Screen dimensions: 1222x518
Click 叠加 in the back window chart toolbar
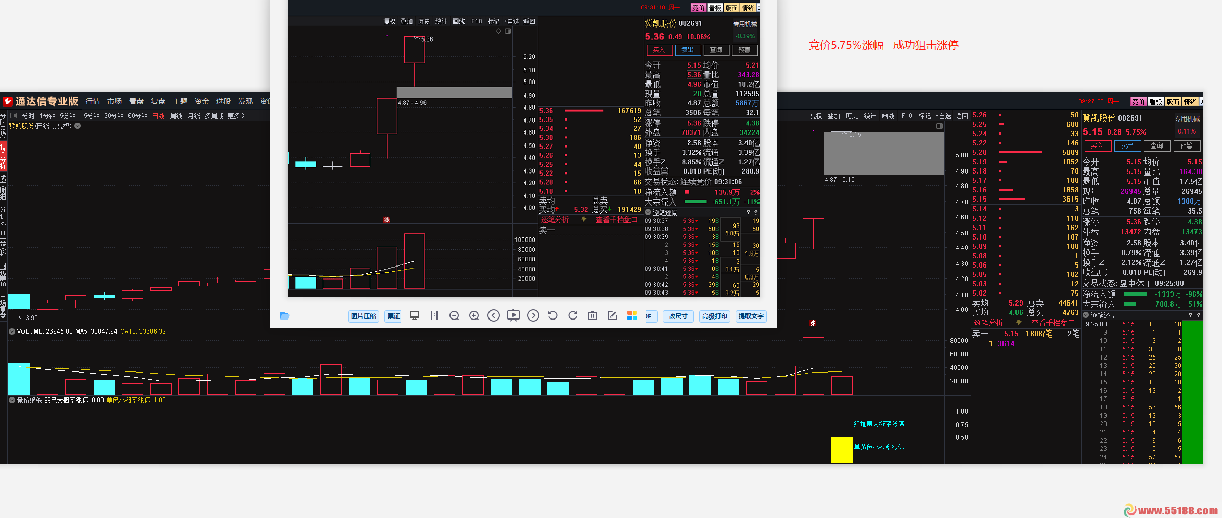pos(834,116)
